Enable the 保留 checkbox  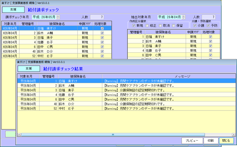click(x=173, y=26)
